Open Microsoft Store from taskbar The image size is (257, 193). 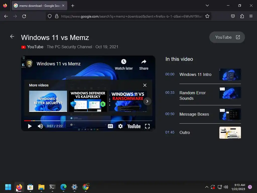point(30,187)
